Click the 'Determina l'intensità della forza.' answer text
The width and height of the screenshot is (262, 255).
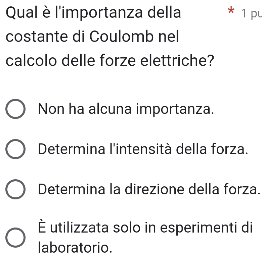(143, 149)
